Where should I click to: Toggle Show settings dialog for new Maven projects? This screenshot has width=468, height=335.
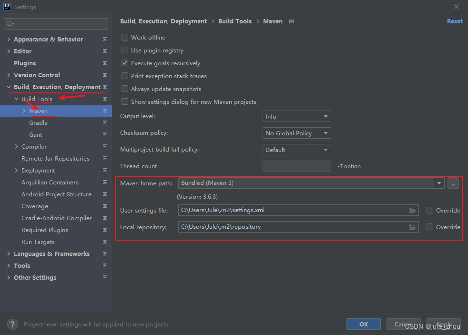125,102
